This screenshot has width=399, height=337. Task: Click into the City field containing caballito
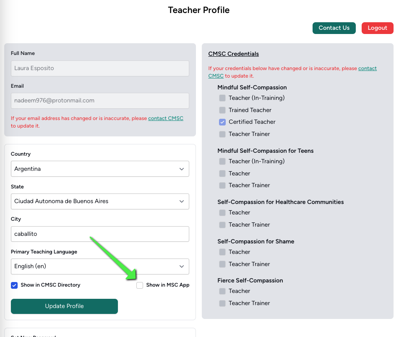point(100,234)
